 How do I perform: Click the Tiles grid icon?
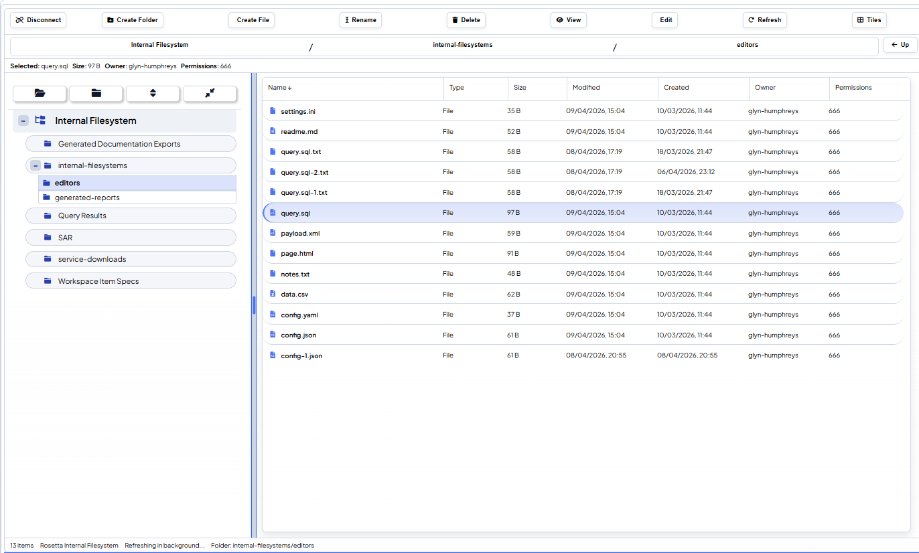click(x=861, y=20)
